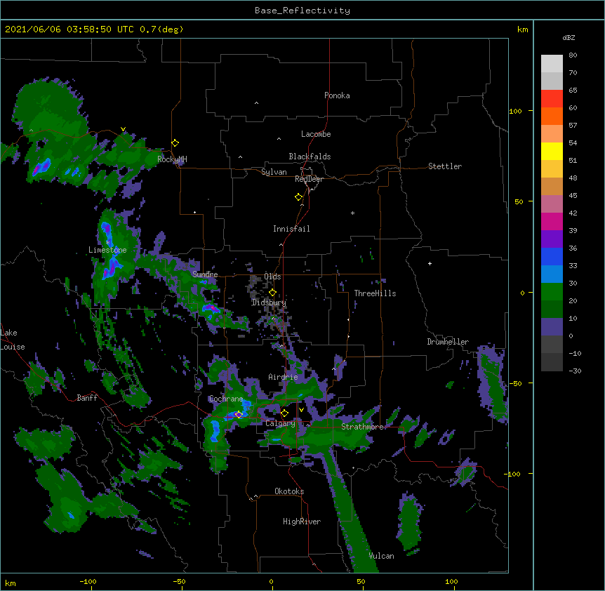Click the white asterisk east of Innisfail
Image resolution: width=605 pixels, height=591 pixels.
click(x=352, y=213)
